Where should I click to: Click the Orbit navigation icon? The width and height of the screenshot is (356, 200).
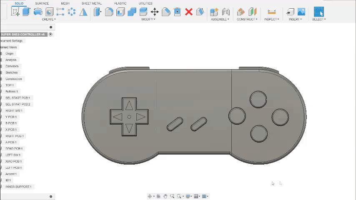pos(150,196)
